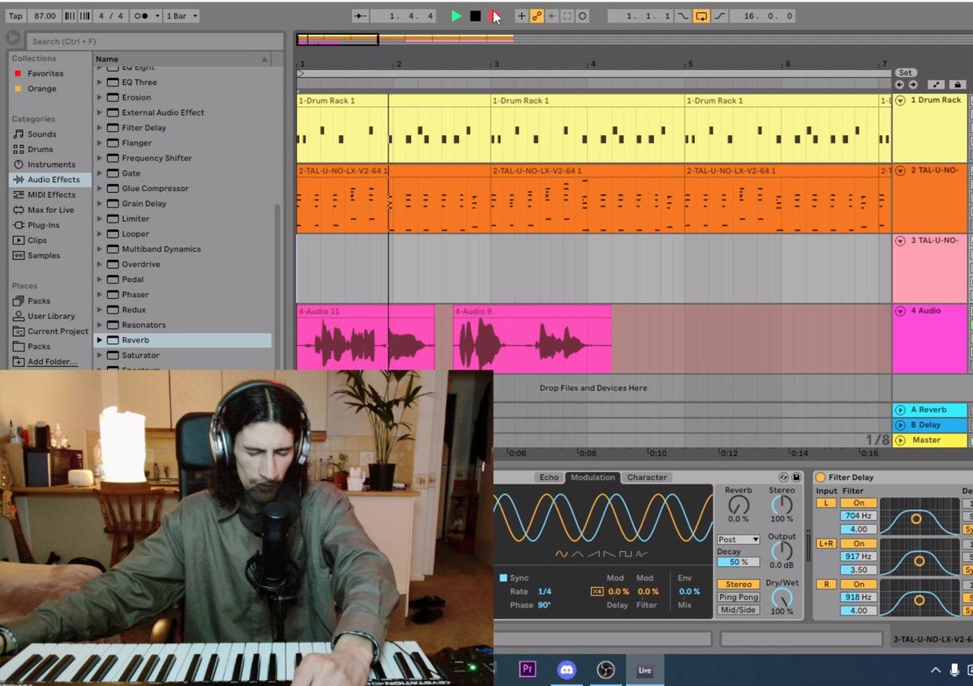Open OBS Studio from the taskbar
The image size is (973, 686).
tap(605, 670)
